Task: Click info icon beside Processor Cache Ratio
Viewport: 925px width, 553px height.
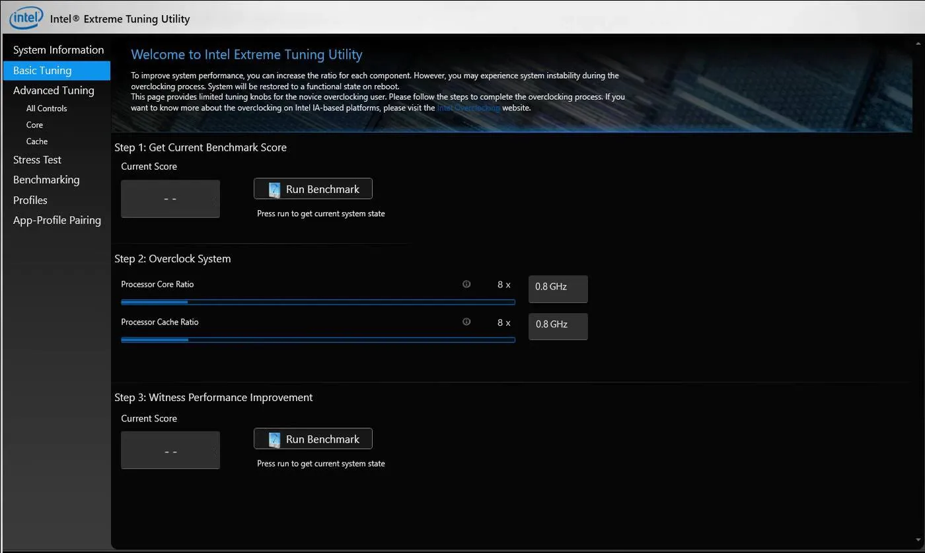Action: pos(466,322)
